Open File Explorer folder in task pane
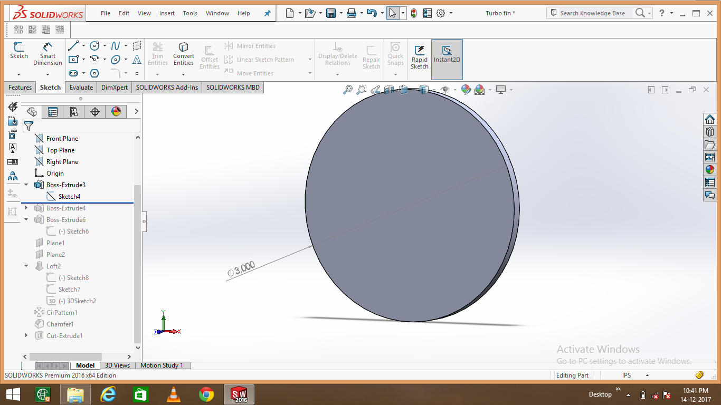Screen dimensions: 721x405 pyautogui.click(x=710, y=144)
